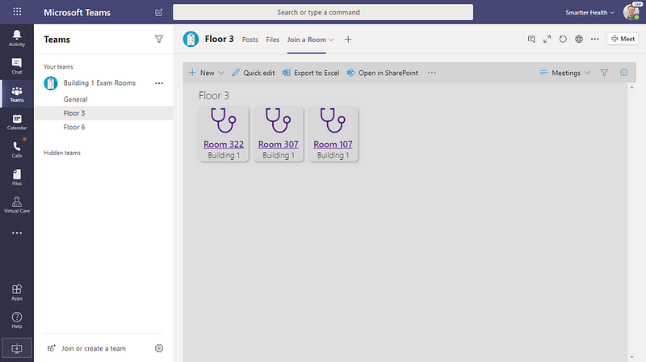
Task: Filter the teams list funnel icon
Action: tap(158, 39)
